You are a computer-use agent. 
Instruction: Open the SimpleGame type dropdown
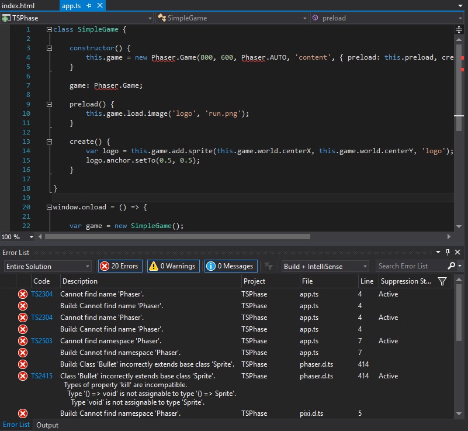pos(232,18)
